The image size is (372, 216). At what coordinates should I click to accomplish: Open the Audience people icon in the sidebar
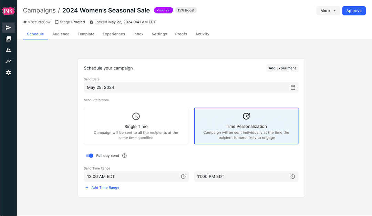(8, 50)
